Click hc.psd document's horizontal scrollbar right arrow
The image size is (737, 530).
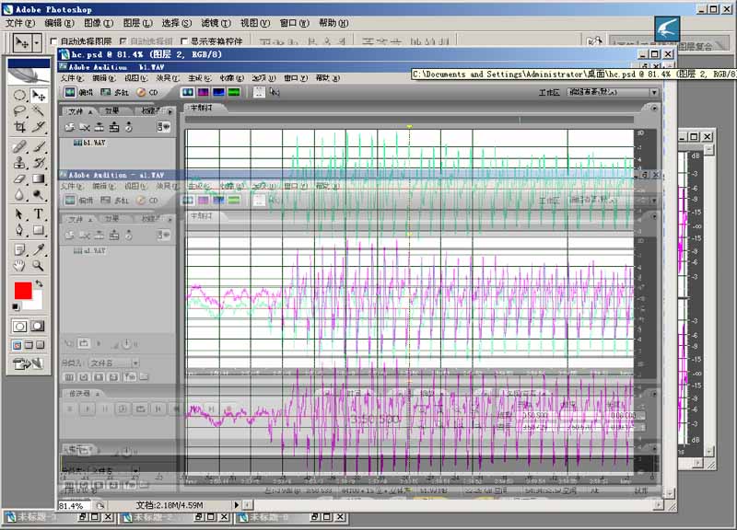[659, 505]
